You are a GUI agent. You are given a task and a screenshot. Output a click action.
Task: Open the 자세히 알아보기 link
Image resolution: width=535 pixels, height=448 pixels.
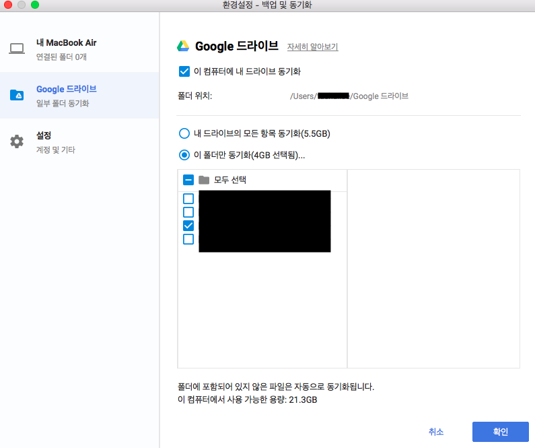point(312,46)
